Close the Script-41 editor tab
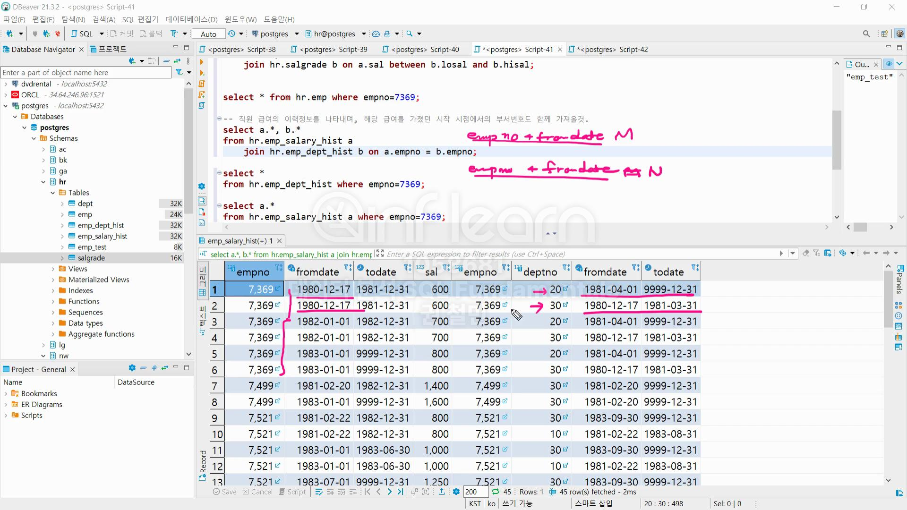 tap(560, 50)
